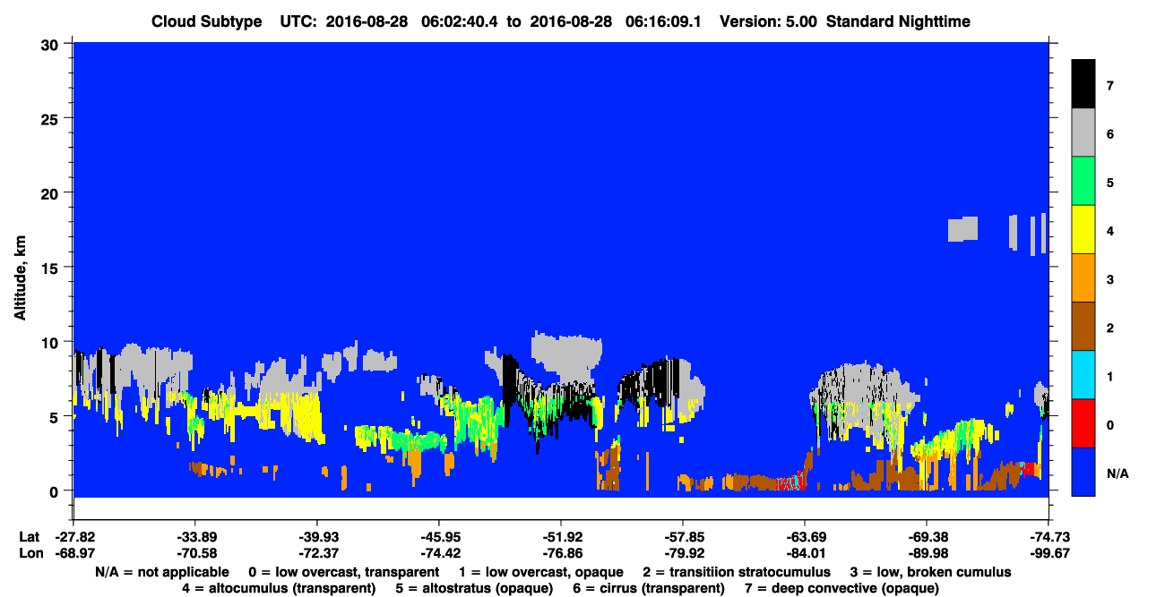
Task: Click the longitude value -84.01
Action: [x=805, y=553]
